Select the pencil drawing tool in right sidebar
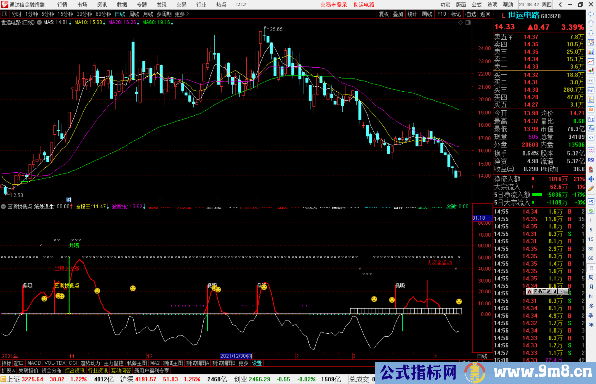 (591, 188)
